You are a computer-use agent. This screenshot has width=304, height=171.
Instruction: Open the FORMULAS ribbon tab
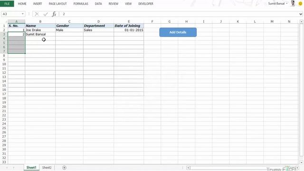click(x=81, y=4)
